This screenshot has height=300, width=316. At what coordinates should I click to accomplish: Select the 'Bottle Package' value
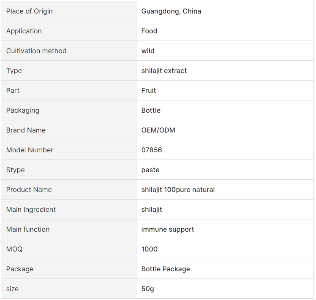point(166,269)
